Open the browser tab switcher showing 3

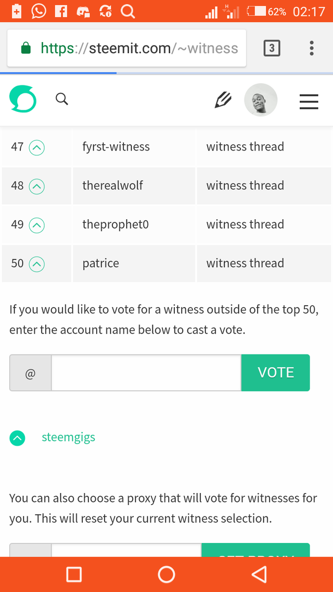272,48
